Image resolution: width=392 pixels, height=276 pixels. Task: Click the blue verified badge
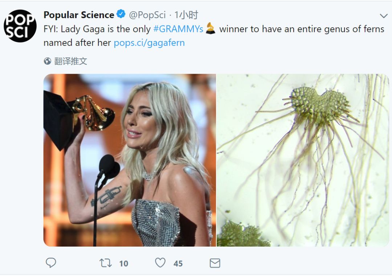[x=121, y=15]
